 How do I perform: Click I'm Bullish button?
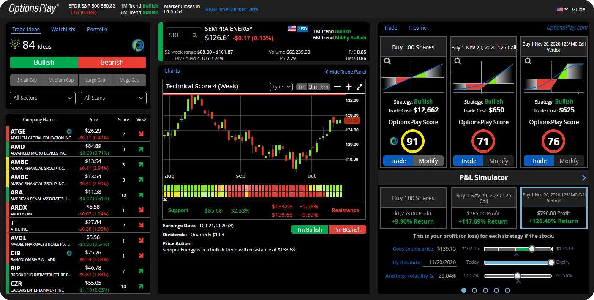[310, 230]
